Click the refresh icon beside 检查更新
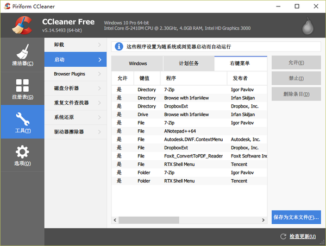Image resolution: width=326 pixels, height=246 pixels. [283, 236]
